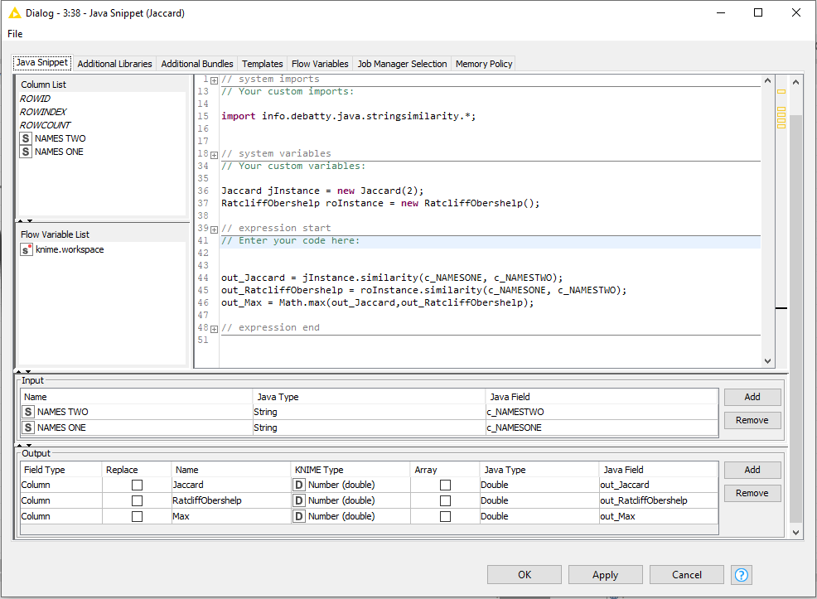The height and width of the screenshot is (599, 817).
Task: Click Remove button in Input section
Action: (752, 420)
